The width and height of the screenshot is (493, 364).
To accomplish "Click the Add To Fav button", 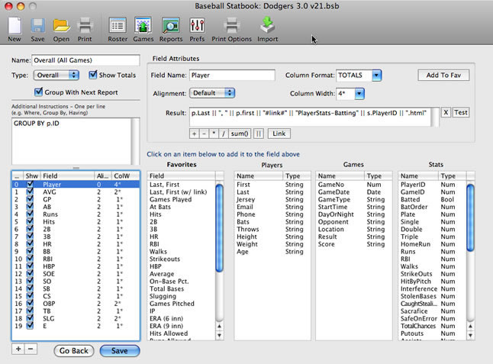I will click(443, 75).
